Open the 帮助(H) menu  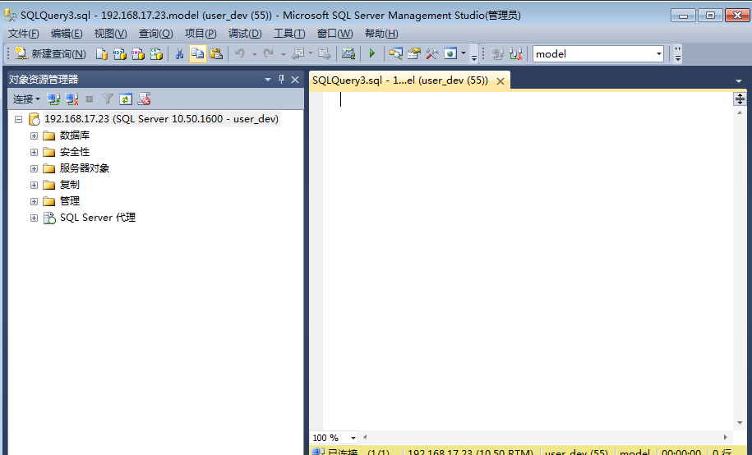coord(381,34)
